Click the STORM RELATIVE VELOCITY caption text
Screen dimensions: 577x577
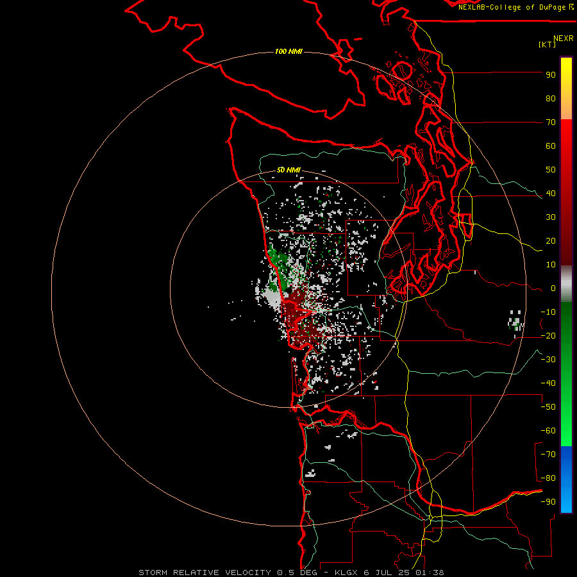coord(205,573)
